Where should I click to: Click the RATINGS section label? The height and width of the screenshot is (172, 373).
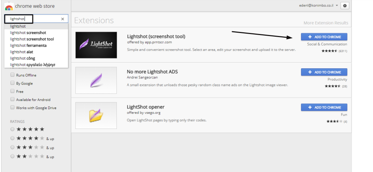pyautogui.click(x=17, y=122)
